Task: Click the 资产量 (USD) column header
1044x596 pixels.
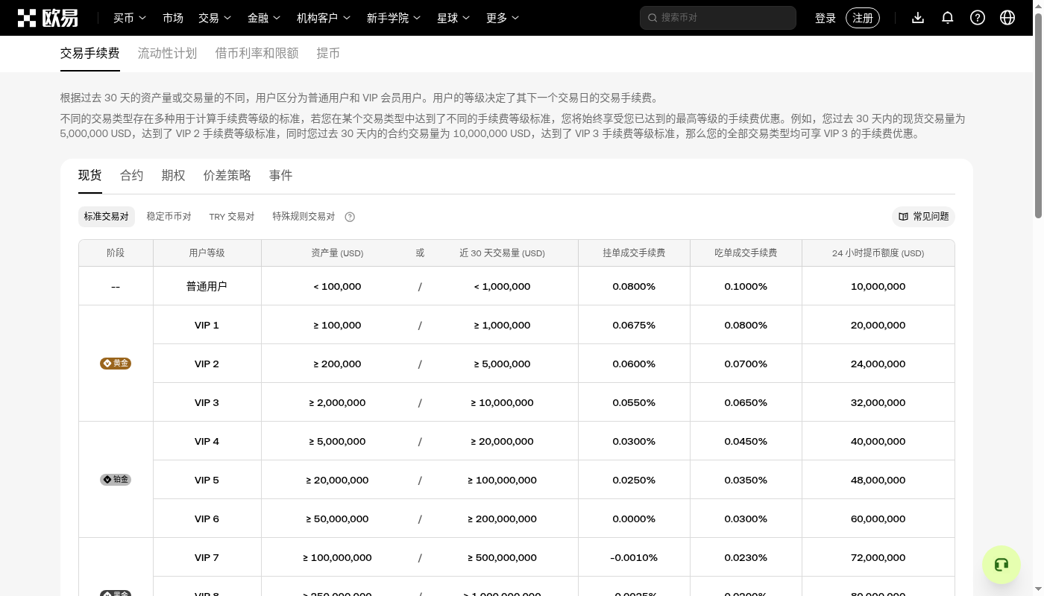Action: coord(338,253)
